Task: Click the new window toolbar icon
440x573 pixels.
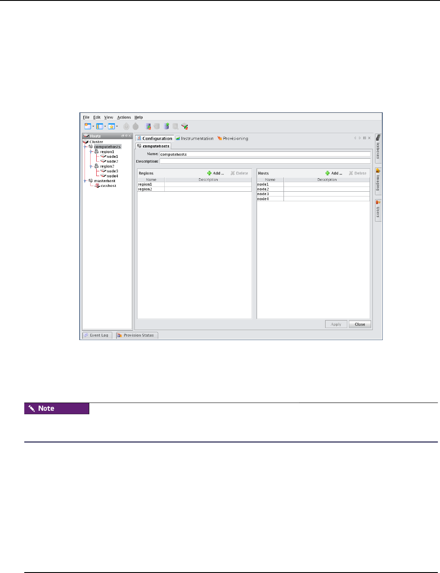Action: [88, 126]
